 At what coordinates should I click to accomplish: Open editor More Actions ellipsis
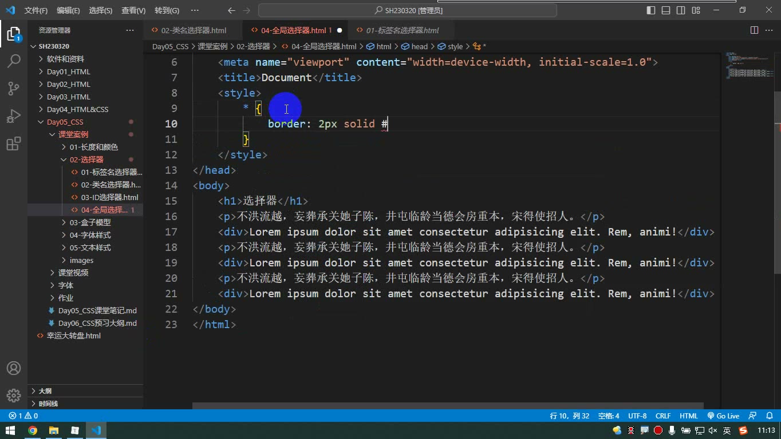[768, 30]
